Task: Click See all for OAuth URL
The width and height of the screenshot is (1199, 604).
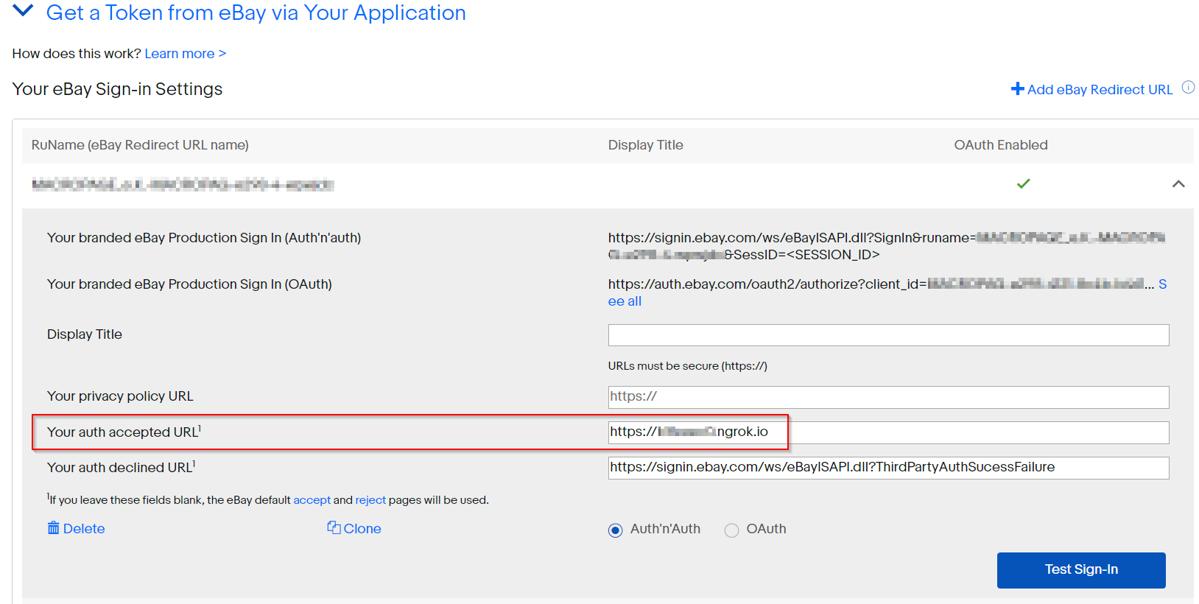Action: coord(625,301)
